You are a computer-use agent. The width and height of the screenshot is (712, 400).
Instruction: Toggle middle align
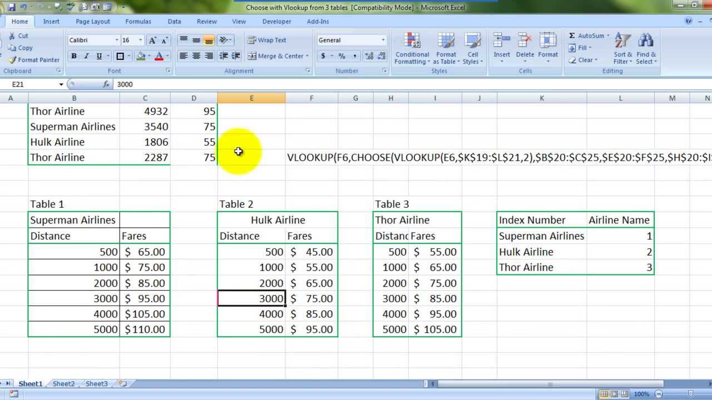pos(196,40)
